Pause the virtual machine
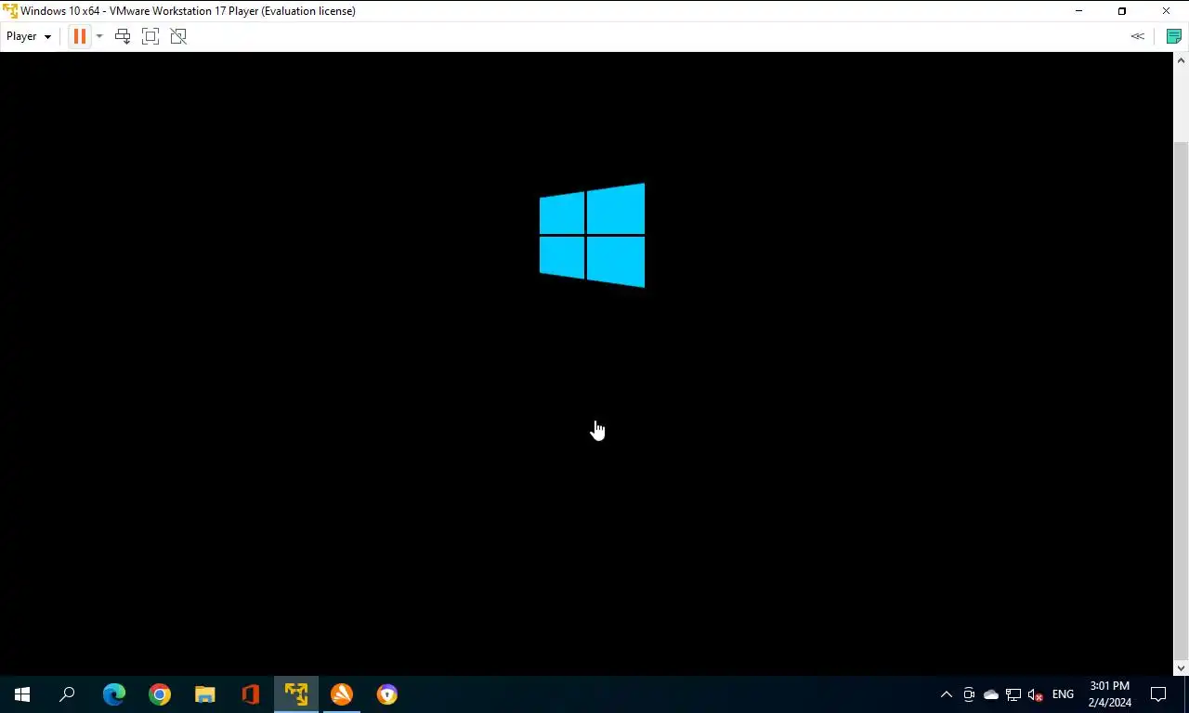This screenshot has height=713, width=1189. [79, 36]
